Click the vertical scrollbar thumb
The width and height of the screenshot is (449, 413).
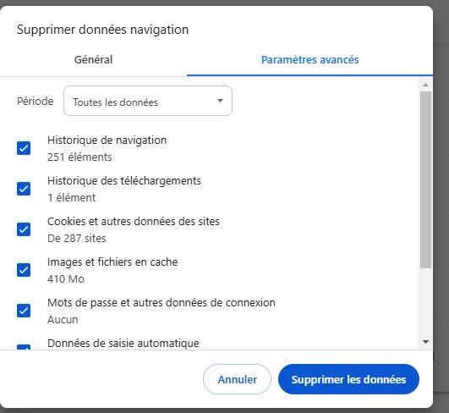425,180
